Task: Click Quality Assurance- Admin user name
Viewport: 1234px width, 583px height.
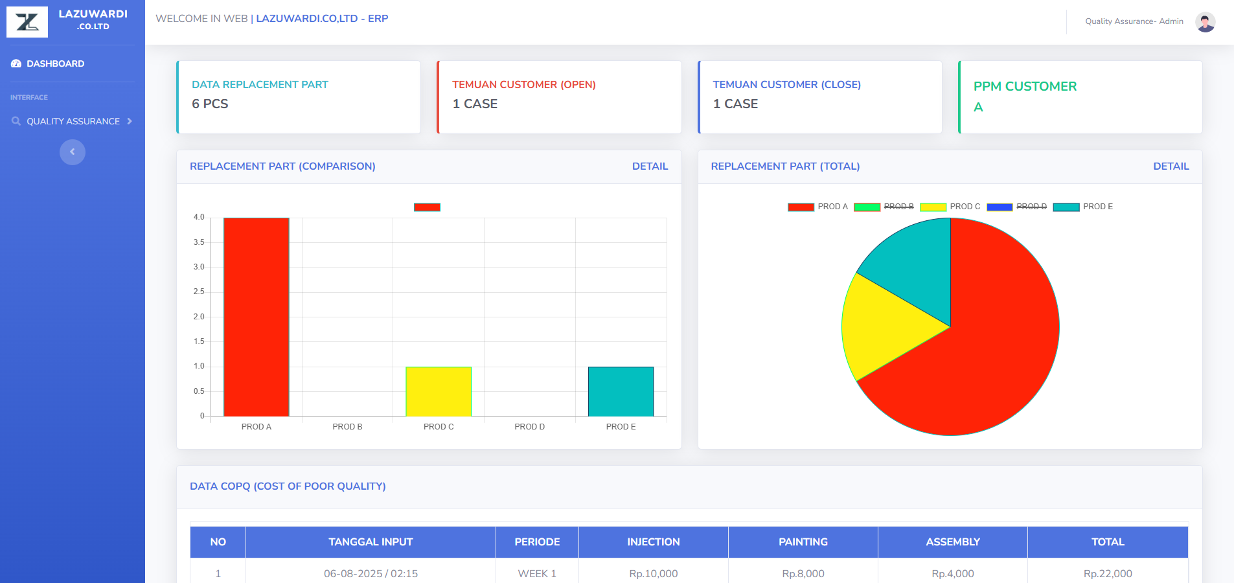Action: point(1134,21)
